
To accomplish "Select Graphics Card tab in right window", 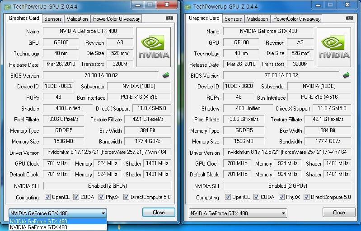I will click(x=204, y=18).
